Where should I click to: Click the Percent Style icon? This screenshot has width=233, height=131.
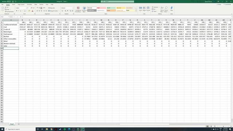(x=66, y=11)
